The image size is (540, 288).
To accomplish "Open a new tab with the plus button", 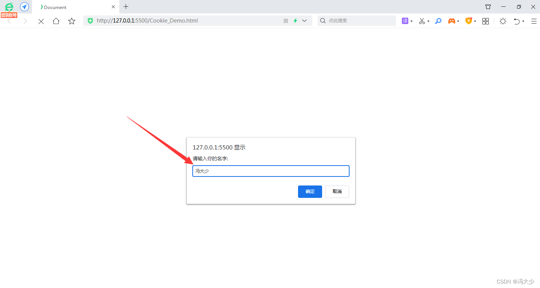I will click(126, 7).
